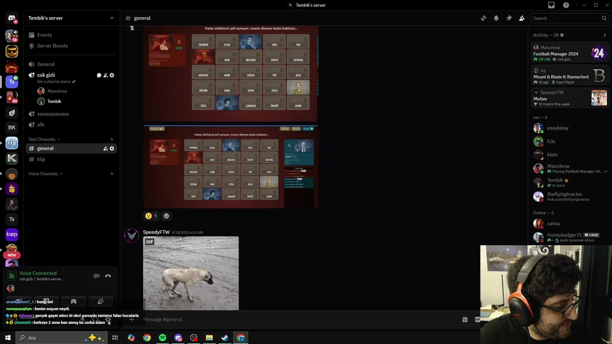Open esoykalay in member list
The image size is (612, 344).
(x=570, y=128)
